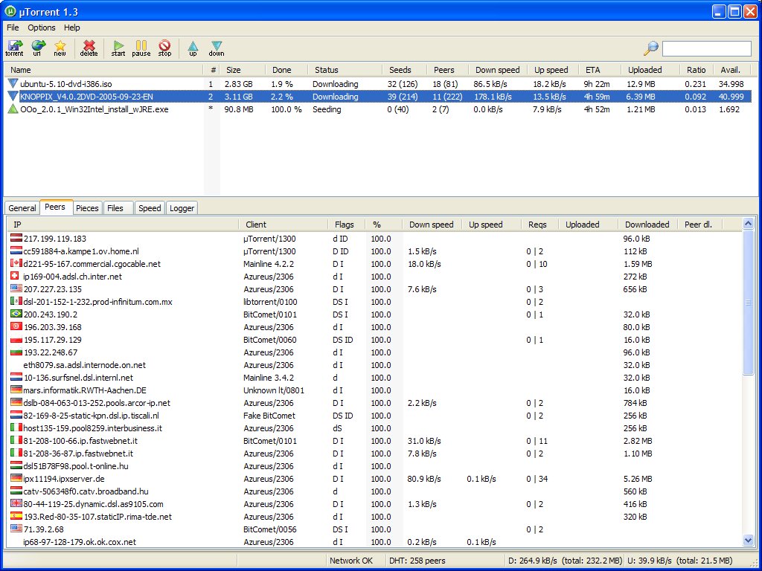This screenshot has height=571, width=762.
Task: Select the Peers tab
Action: click(55, 207)
